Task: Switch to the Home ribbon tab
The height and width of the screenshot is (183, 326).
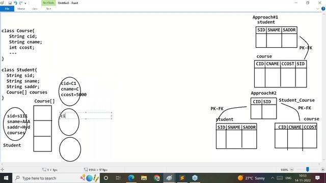Action: pyautogui.click(x=21, y=9)
